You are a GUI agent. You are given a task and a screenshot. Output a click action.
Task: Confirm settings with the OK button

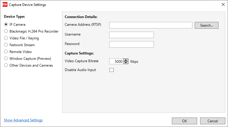click(x=184, y=121)
